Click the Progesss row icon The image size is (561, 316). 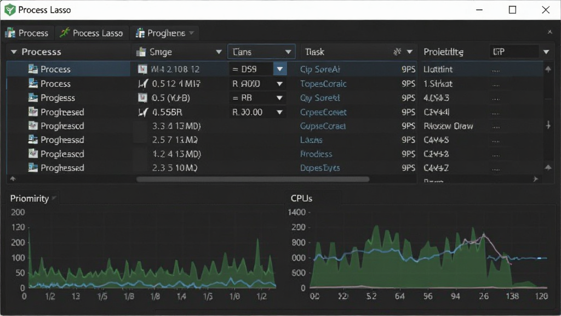pyautogui.click(x=33, y=98)
